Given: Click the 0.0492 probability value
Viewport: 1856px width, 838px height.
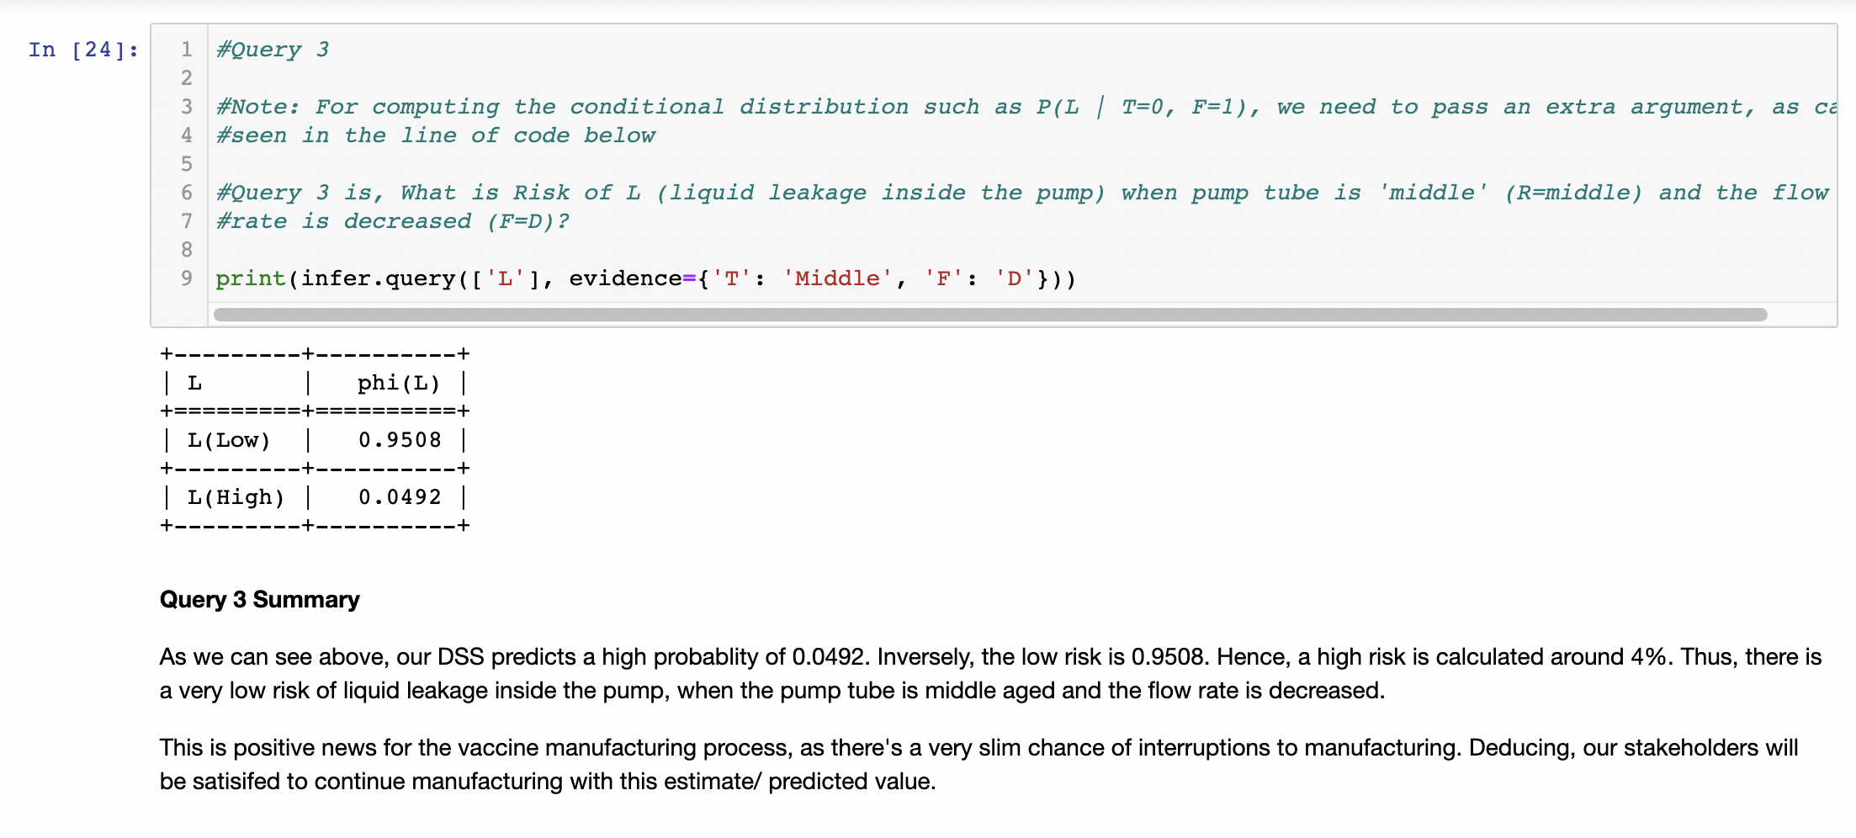Looking at the screenshot, I should click(x=399, y=496).
